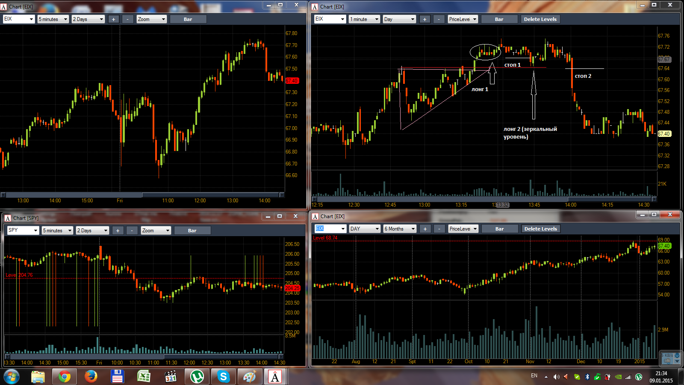Image resolution: width=684 pixels, height=385 pixels.
Task: Switch to uTorrent in the taskbar
Action: (x=197, y=377)
